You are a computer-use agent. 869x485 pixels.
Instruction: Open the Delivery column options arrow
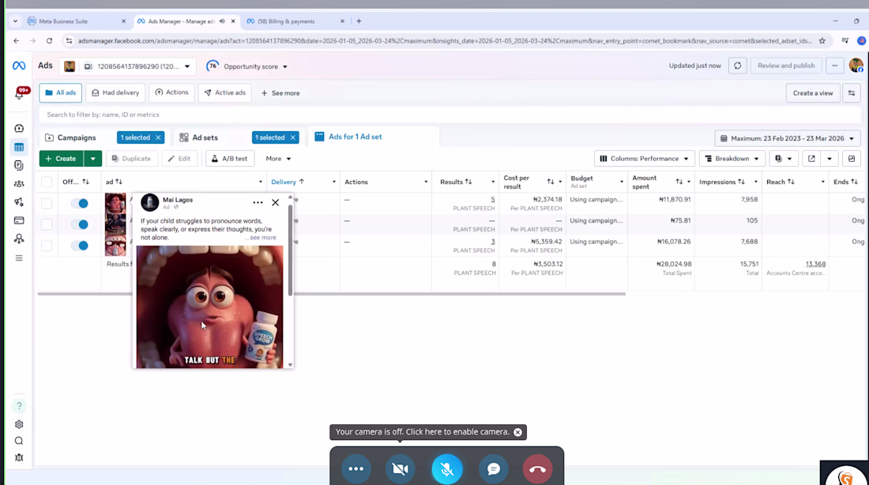[333, 182]
